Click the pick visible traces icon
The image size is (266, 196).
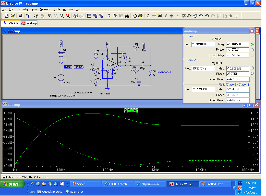76,16
